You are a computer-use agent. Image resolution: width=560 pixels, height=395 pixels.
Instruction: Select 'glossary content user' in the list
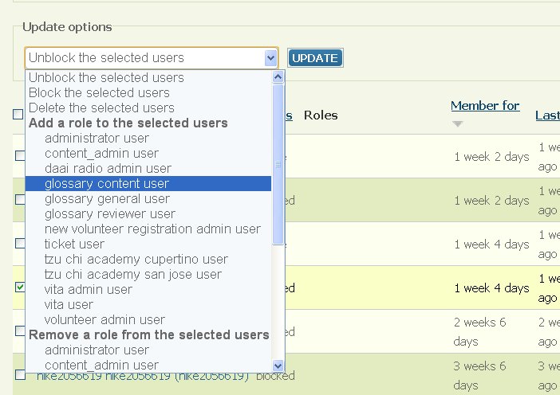(107, 183)
